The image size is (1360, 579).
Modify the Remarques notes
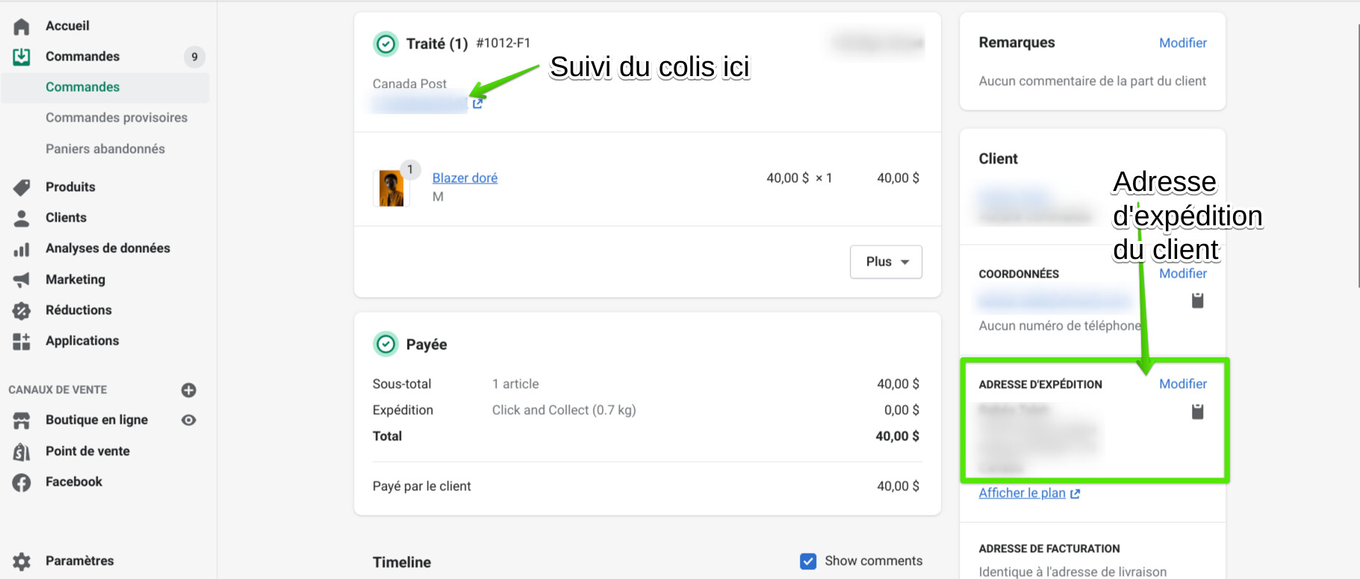1182,43
